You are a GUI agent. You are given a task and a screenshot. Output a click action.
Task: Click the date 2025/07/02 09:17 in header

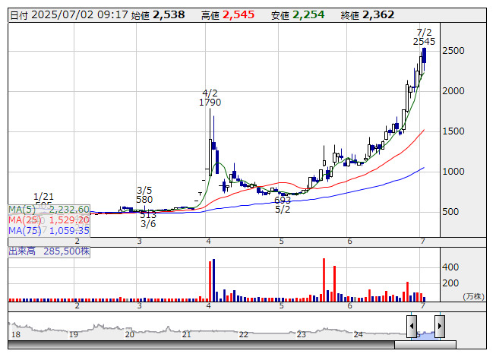tap(77, 14)
